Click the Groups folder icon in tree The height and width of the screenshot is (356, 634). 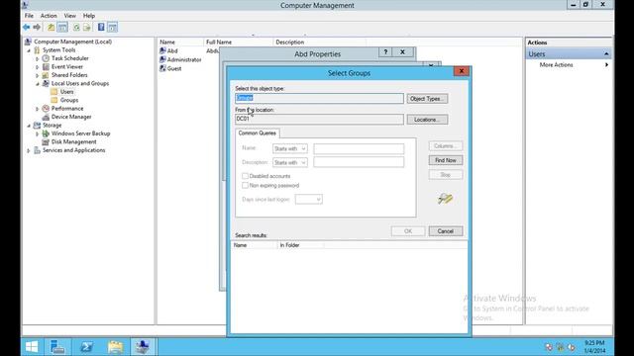54,100
